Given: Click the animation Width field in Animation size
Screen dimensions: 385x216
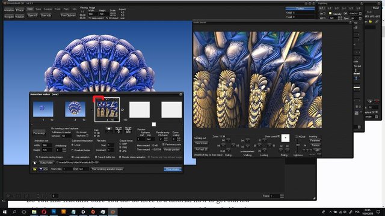Looking at the screenshot, I should pos(47,145).
